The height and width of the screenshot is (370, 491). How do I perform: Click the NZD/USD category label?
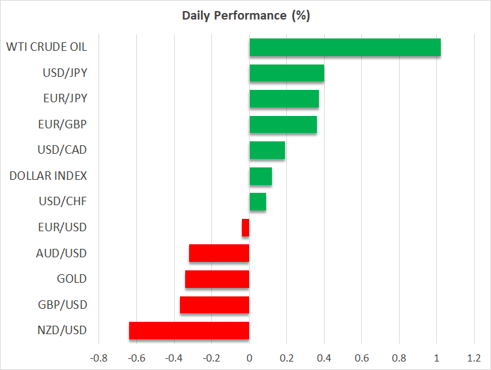click(x=63, y=330)
